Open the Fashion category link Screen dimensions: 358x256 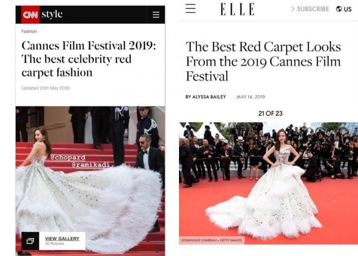(x=29, y=32)
